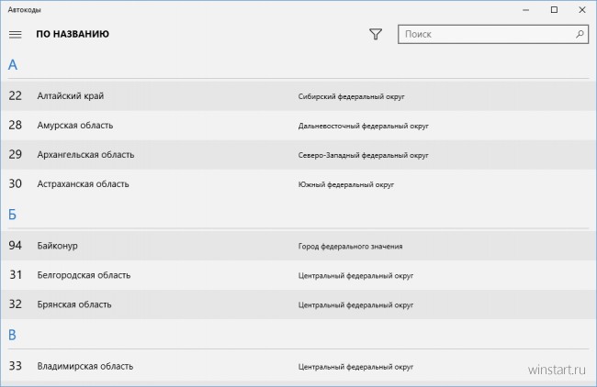
Task: Select the Байконур entry
Action: click(298, 246)
